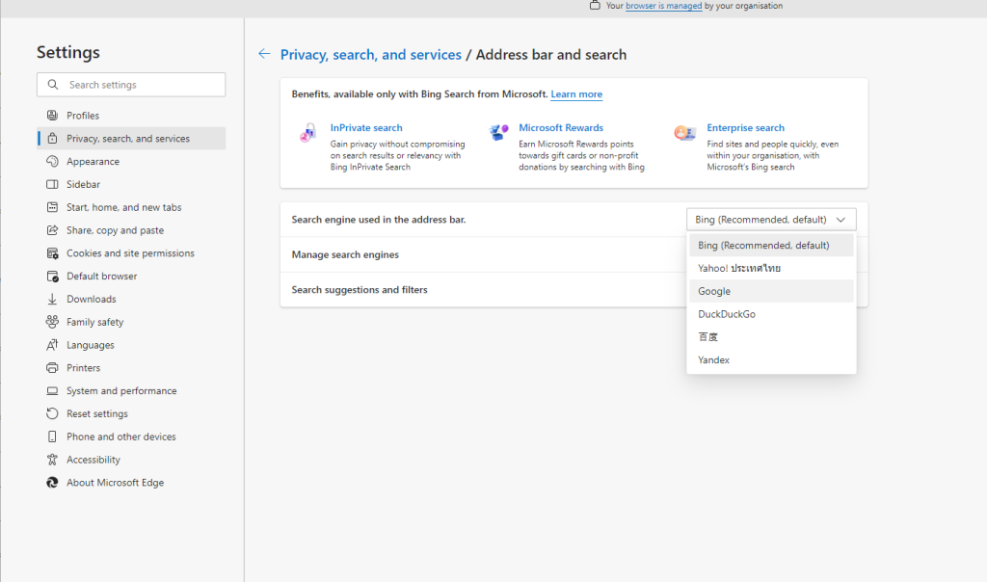
Task: Open the browser is managed link
Action: (664, 5)
